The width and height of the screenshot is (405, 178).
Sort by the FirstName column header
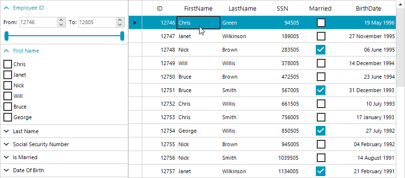(198, 9)
